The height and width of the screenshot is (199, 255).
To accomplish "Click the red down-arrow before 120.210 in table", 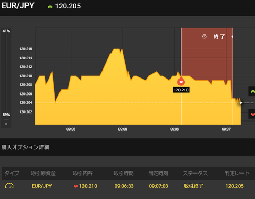I will click(75, 186).
